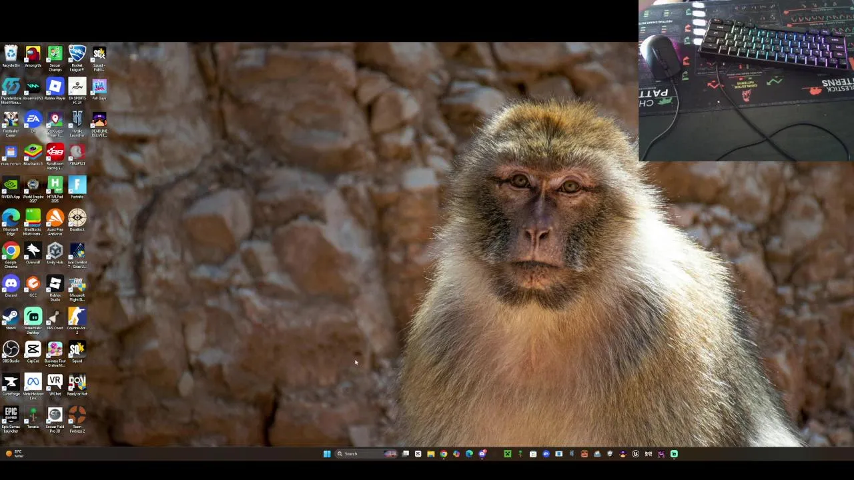Viewport: 854px width, 480px height.
Task: Select the Fortnite desktop icon
Action: click(77, 187)
